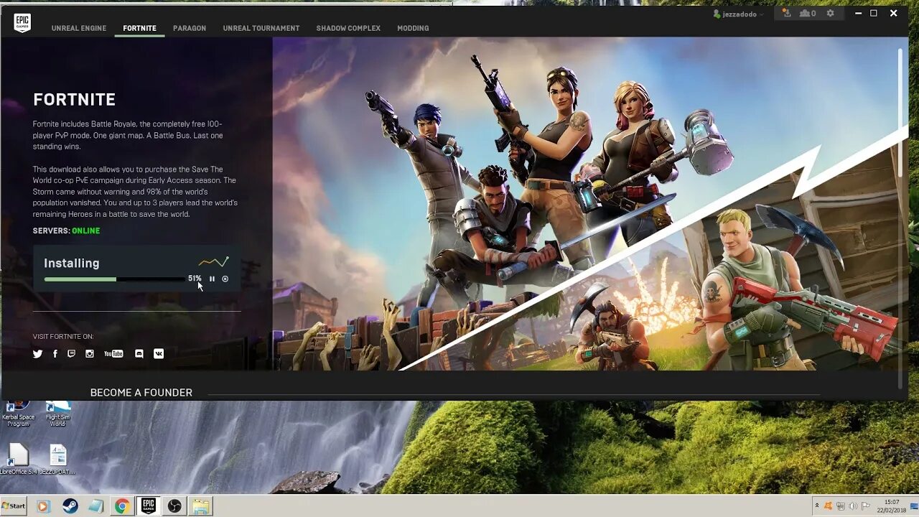Cancel the Fortnite installation
Image resolution: width=919 pixels, height=517 pixels.
point(225,279)
